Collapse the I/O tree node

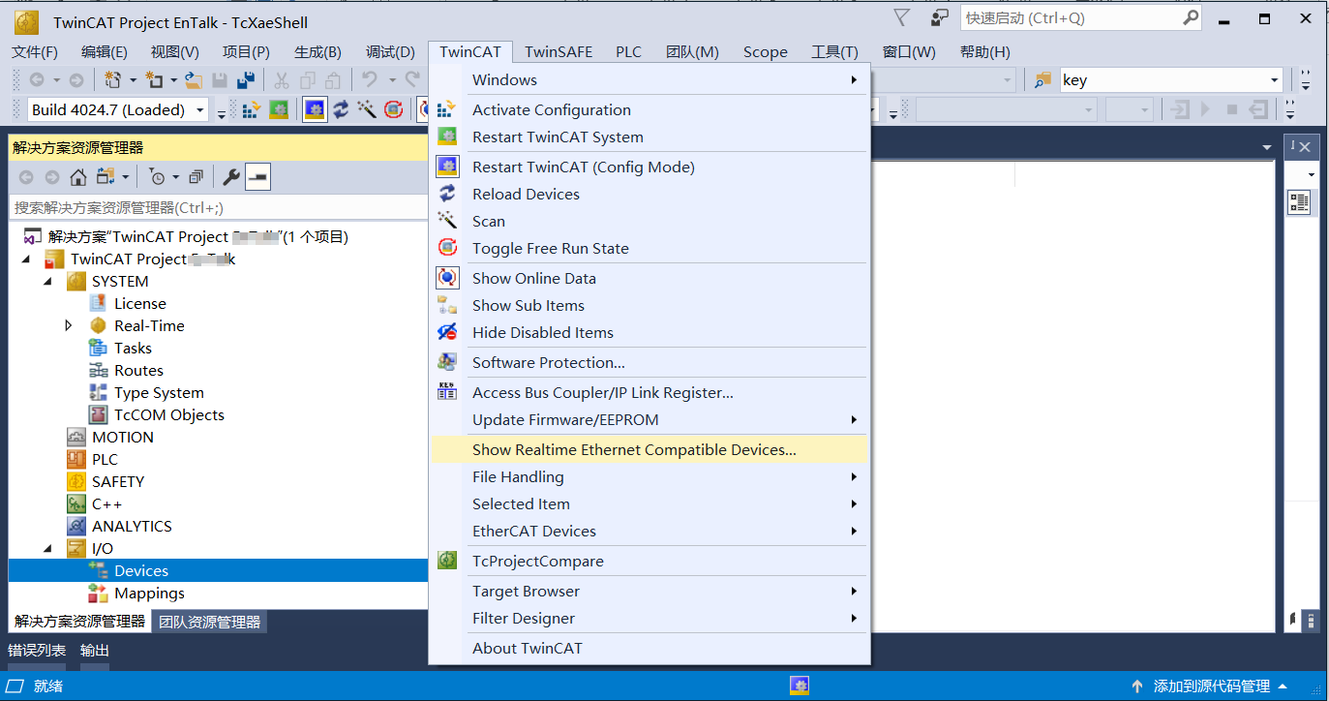pos(47,549)
